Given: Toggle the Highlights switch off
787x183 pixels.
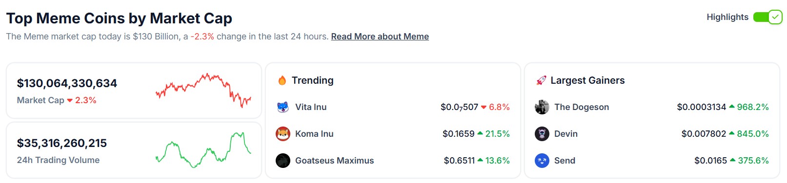Looking at the screenshot, I should click(x=767, y=17).
